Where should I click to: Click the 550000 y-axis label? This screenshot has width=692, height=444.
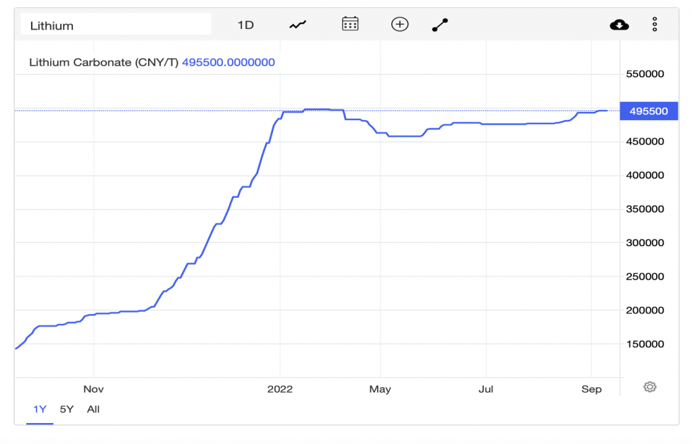(646, 74)
